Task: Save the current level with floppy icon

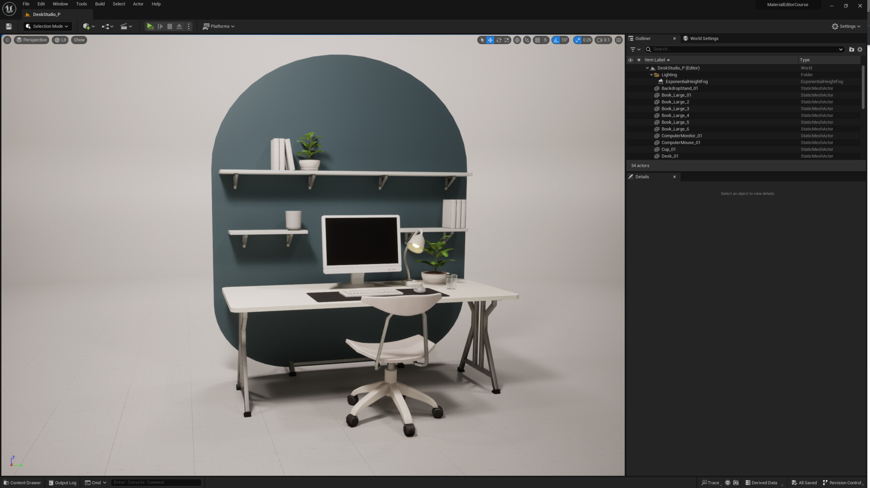Action: coord(9,26)
